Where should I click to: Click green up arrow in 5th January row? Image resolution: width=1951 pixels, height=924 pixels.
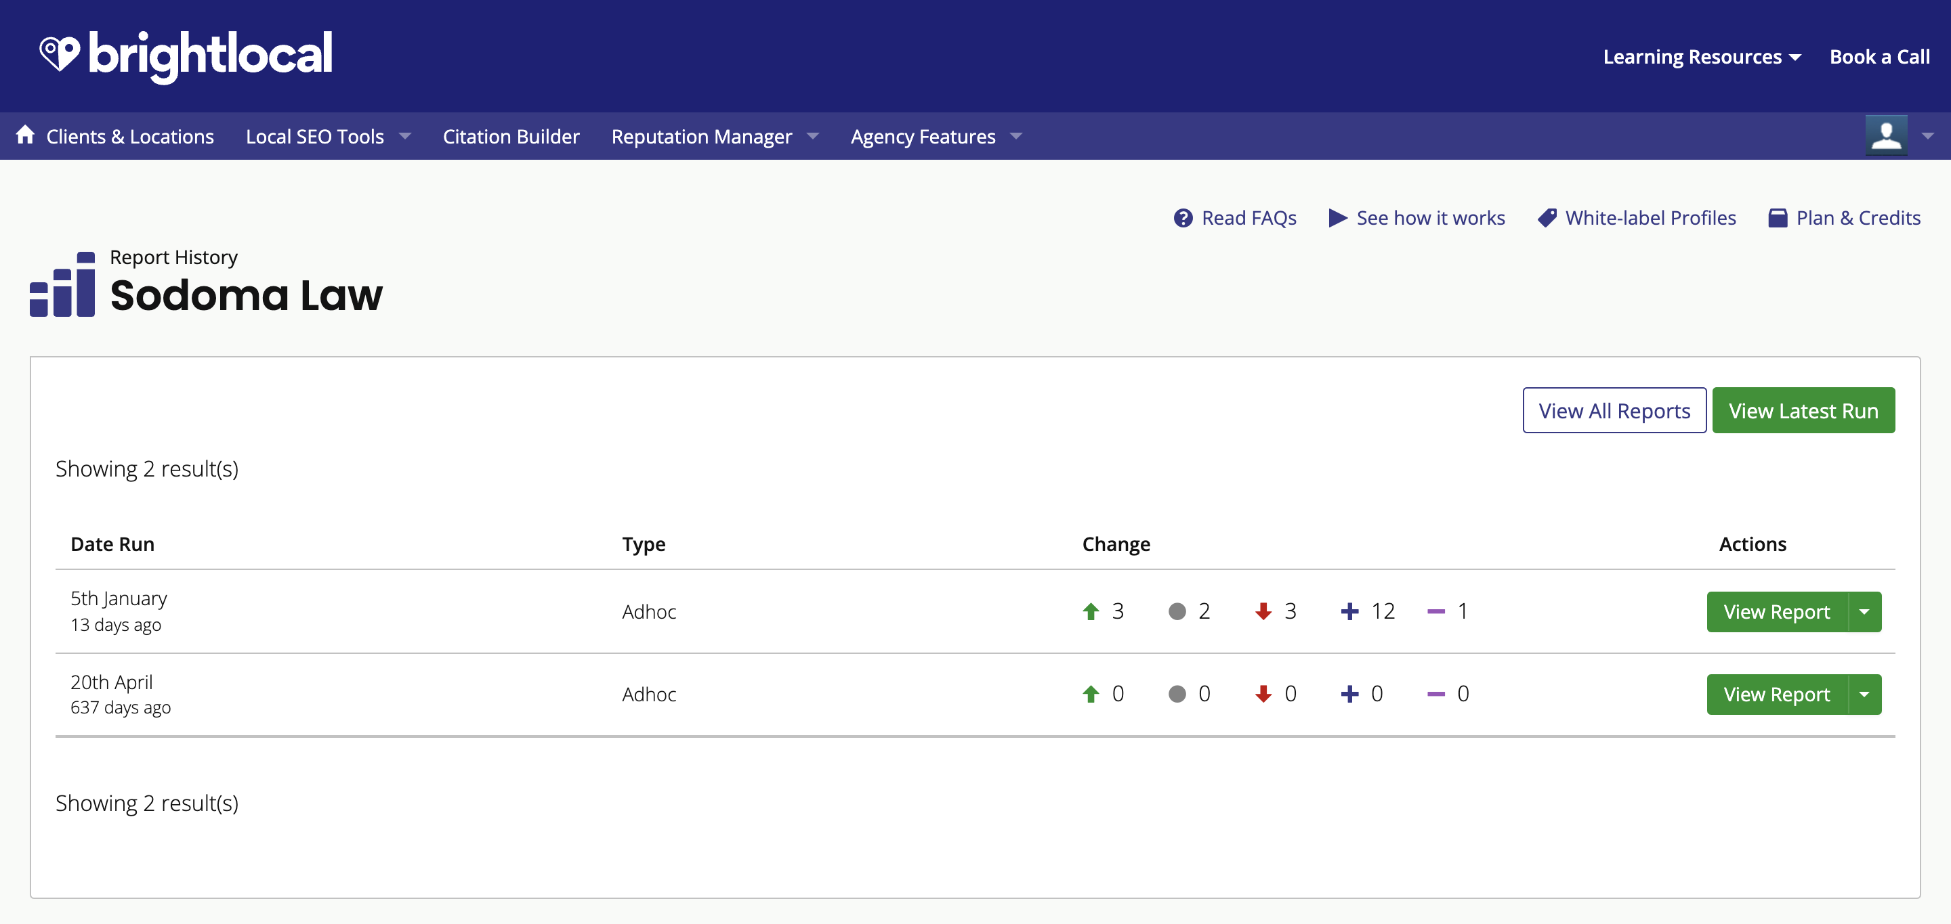[x=1091, y=611]
